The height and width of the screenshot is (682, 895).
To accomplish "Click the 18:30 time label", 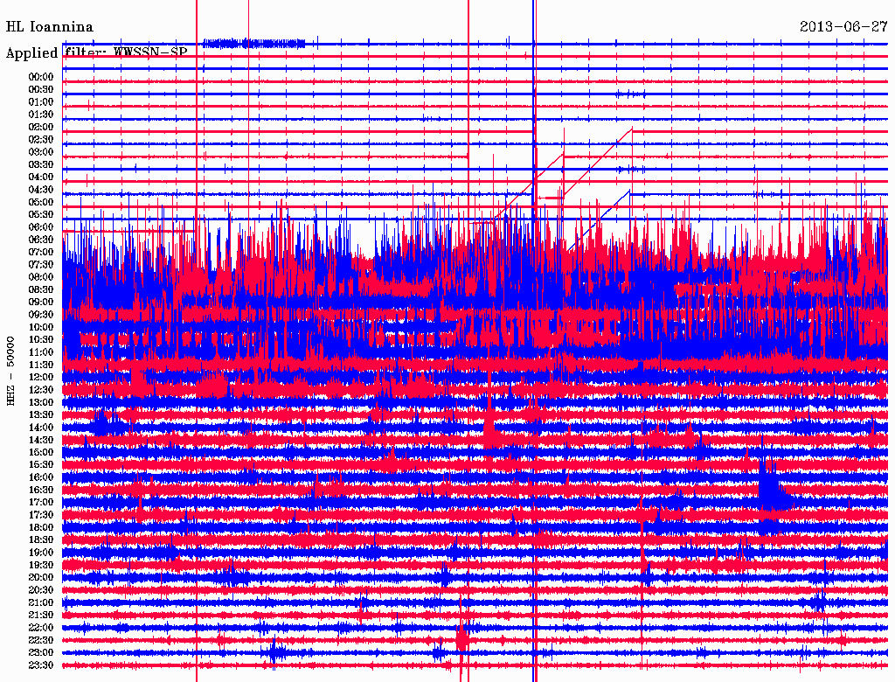I will click(x=41, y=540).
